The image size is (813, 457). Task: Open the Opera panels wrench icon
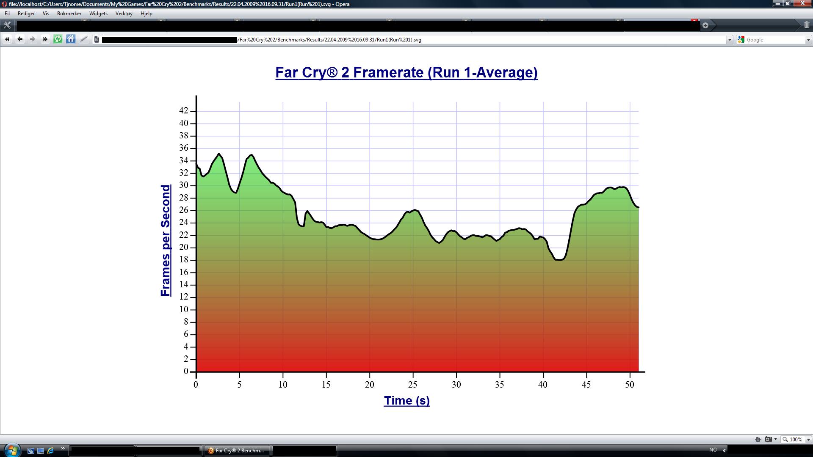coord(7,25)
